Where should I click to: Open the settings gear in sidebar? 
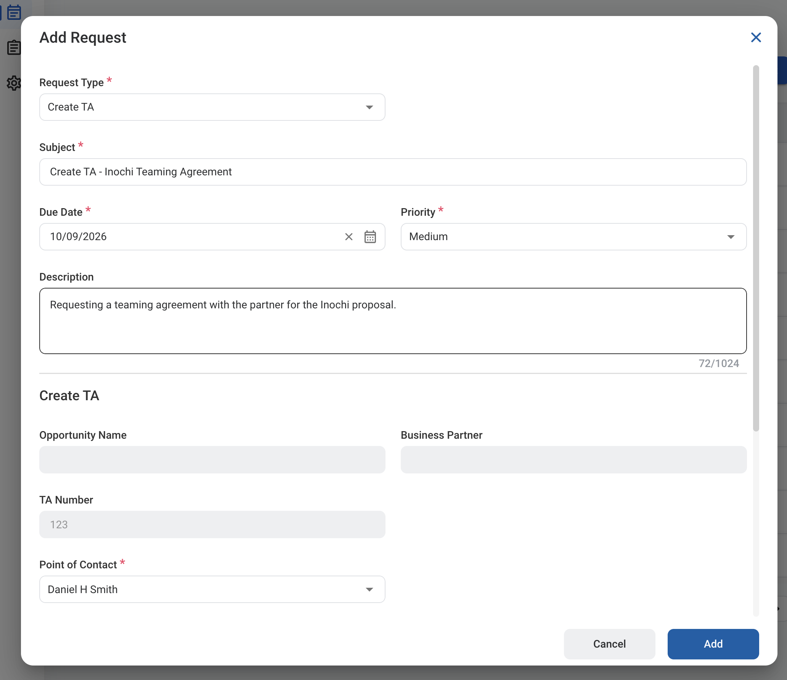(14, 83)
